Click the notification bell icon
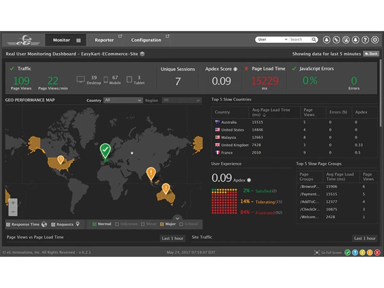The width and height of the screenshot is (384, 288). 356,40
